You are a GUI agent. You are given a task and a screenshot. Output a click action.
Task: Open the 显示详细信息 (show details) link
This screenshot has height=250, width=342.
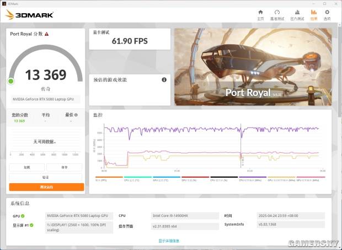(x=169, y=241)
